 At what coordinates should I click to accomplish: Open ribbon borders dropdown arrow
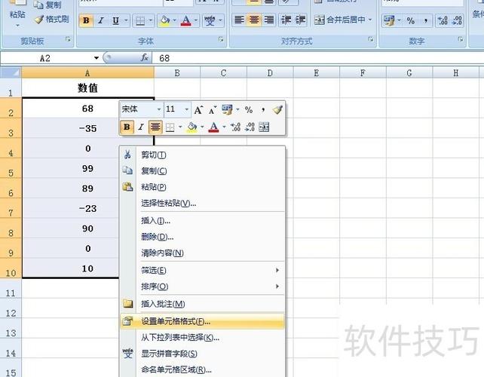click(150, 20)
